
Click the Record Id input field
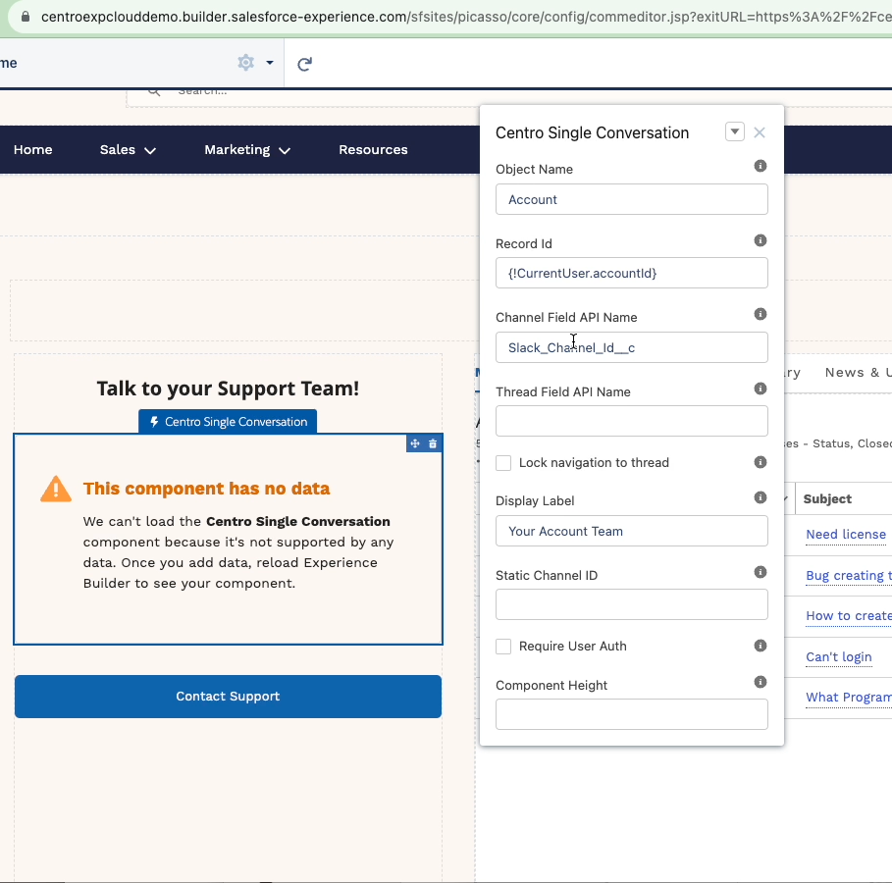point(631,273)
